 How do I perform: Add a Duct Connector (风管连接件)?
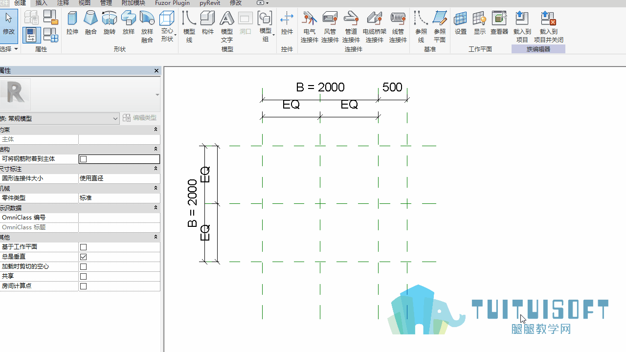point(330,27)
